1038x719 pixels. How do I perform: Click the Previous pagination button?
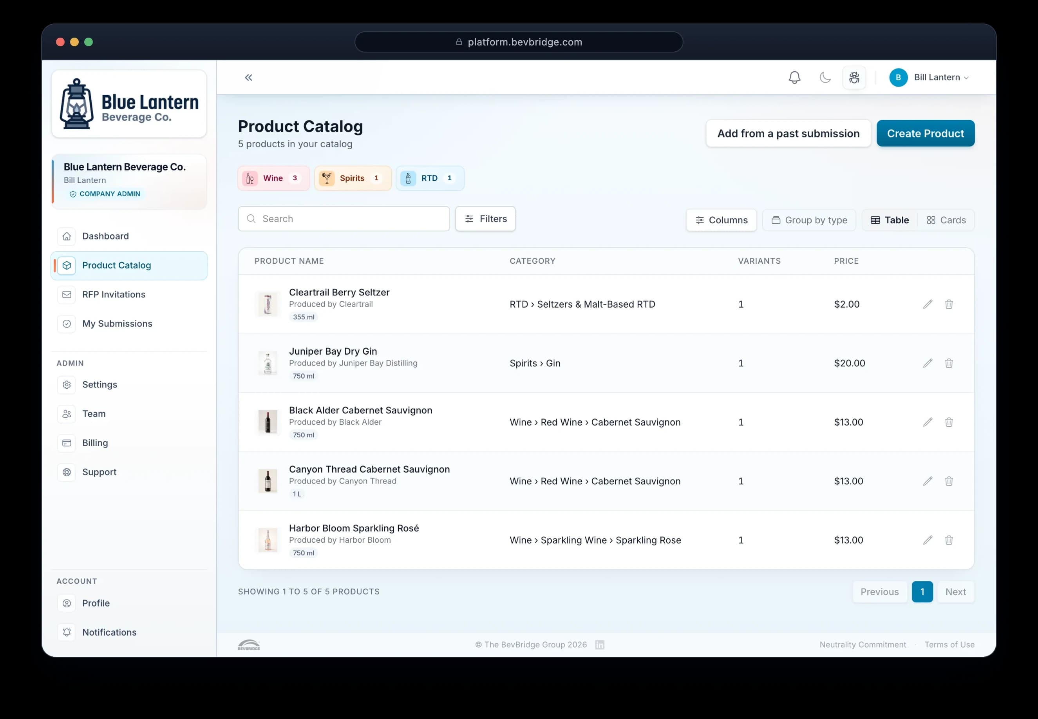879,592
